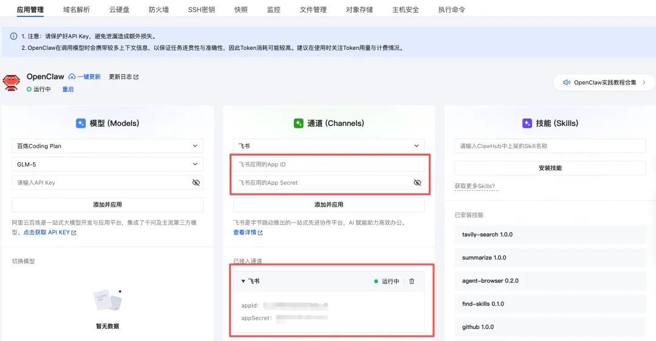Click the 已安装技能 section label
The width and height of the screenshot is (656, 341).
coord(469,215)
